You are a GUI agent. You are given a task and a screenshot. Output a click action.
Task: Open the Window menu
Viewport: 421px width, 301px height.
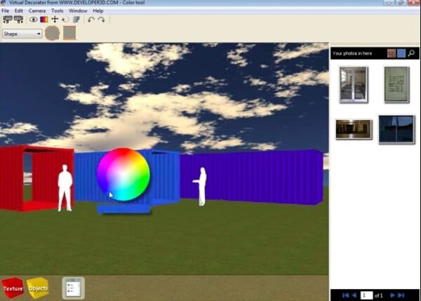(78, 11)
